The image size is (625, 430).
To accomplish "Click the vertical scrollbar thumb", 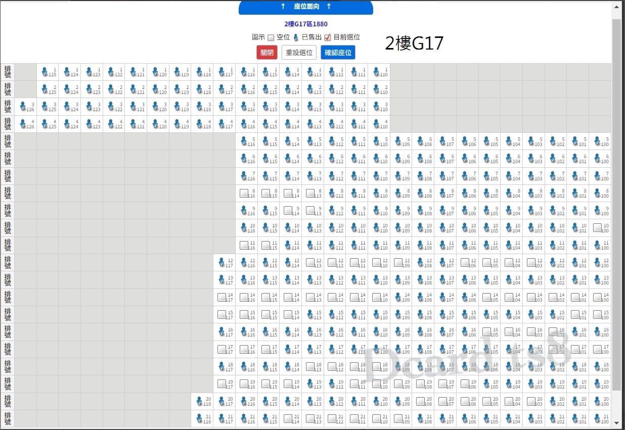I will (616, 205).
